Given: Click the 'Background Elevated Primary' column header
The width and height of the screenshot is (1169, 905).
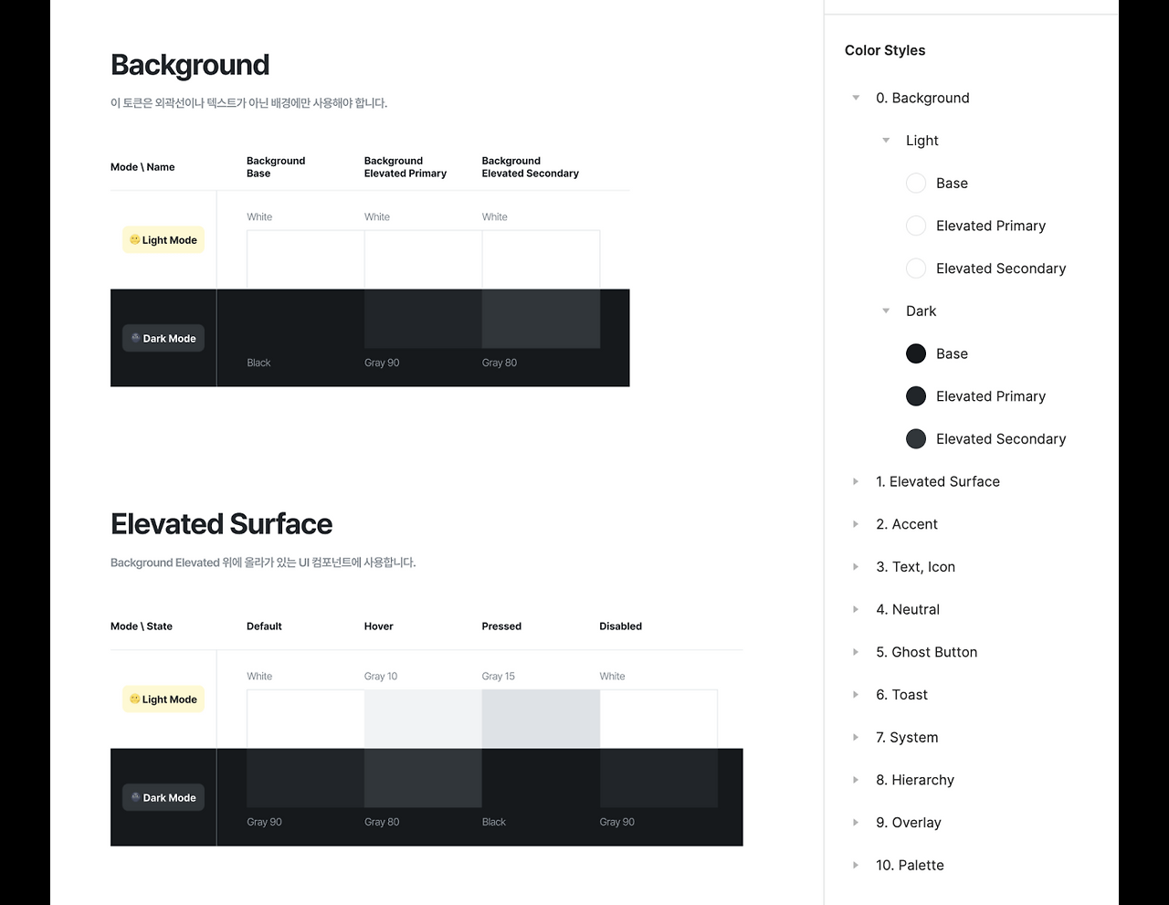Looking at the screenshot, I should point(405,167).
